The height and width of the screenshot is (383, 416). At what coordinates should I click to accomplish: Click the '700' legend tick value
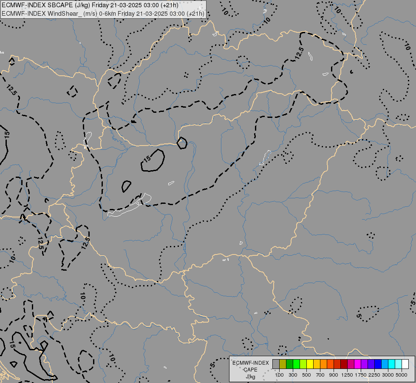pyautogui.click(x=320, y=375)
